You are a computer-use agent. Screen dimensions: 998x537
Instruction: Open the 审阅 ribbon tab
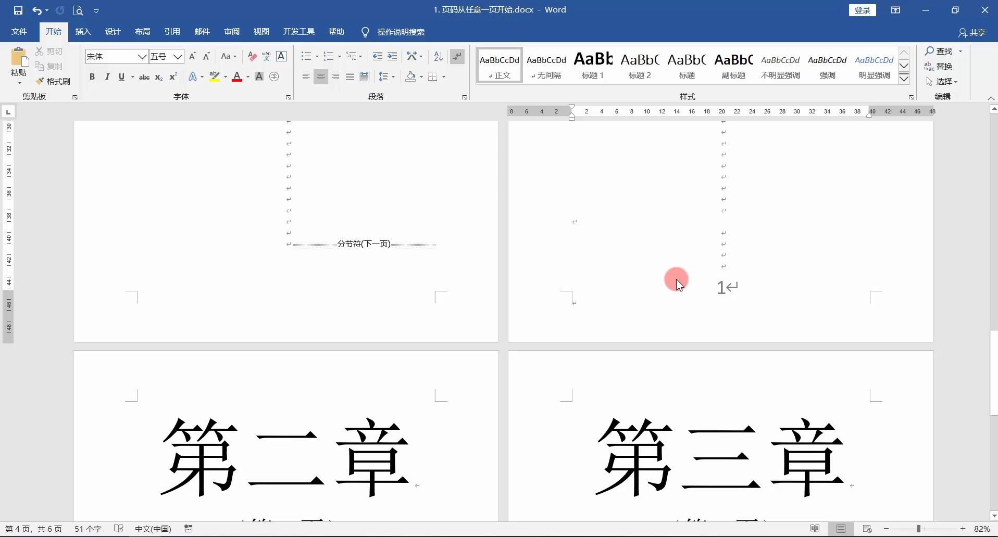tap(232, 31)
